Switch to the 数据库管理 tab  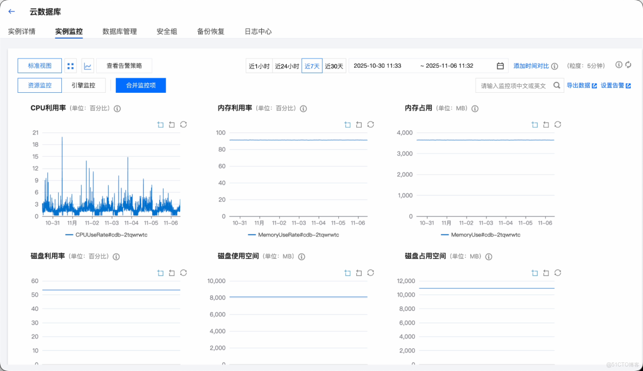[x=119, y=31]
